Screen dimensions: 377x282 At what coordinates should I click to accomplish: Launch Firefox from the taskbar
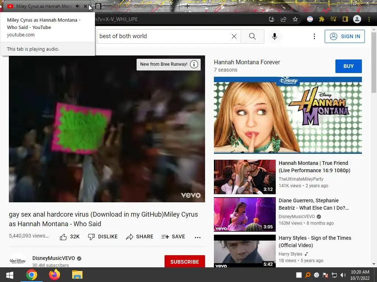coord(54,275)
